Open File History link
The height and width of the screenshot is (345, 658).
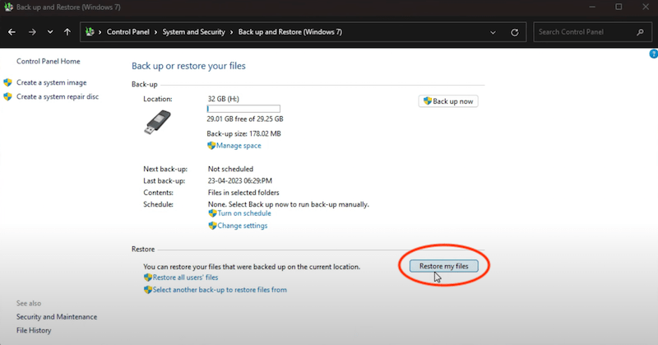[34, 330]
